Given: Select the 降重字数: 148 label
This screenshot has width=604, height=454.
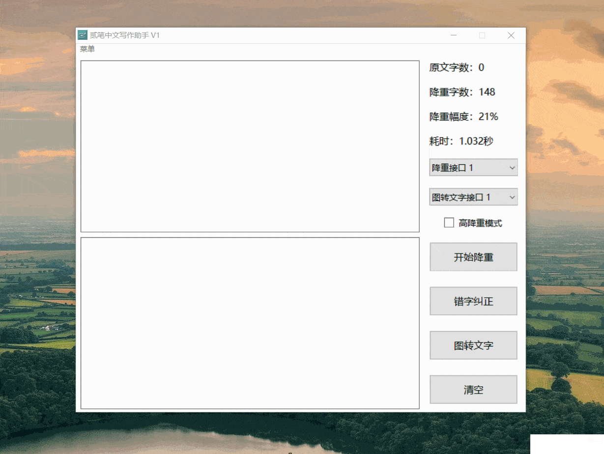Looking at the screenshot, I should tap(462, 92).
